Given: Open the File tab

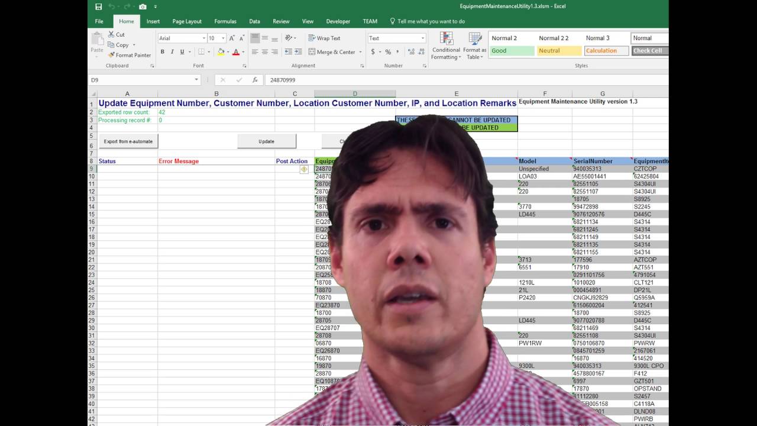Looking at the screenshot, I should [99, 21].
